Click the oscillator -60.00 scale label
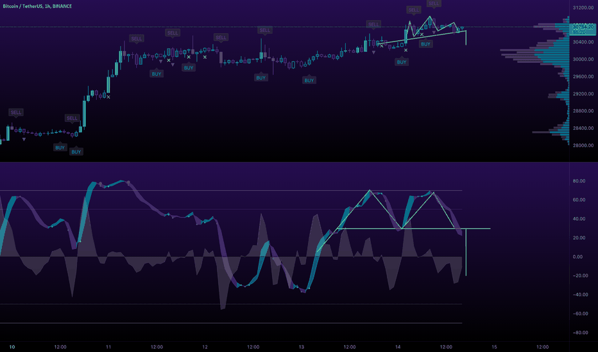 580,314
